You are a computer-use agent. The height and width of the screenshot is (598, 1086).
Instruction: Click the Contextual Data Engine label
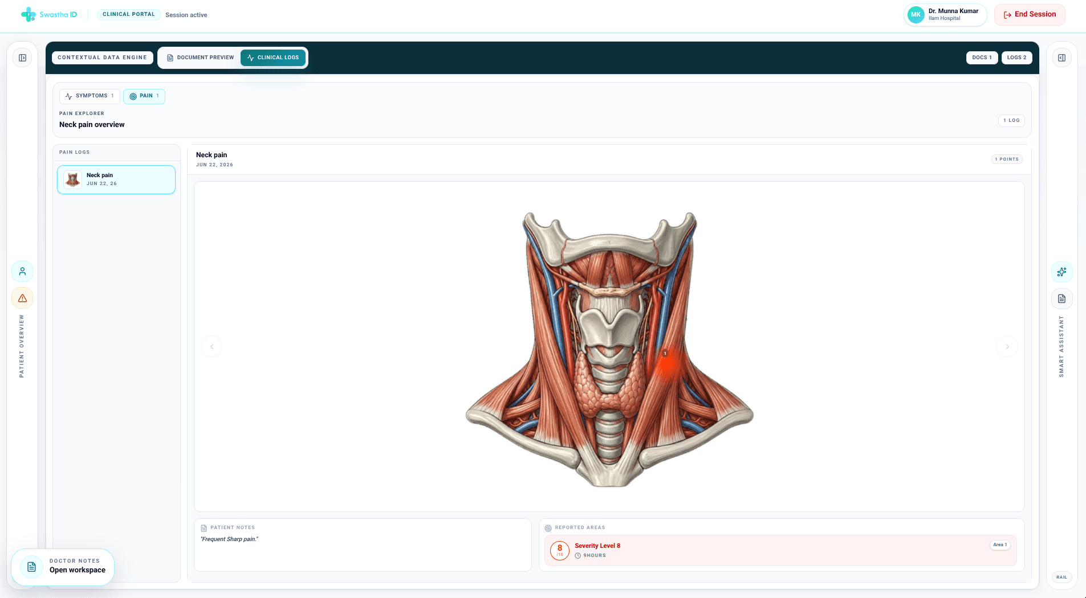[103, 58]
